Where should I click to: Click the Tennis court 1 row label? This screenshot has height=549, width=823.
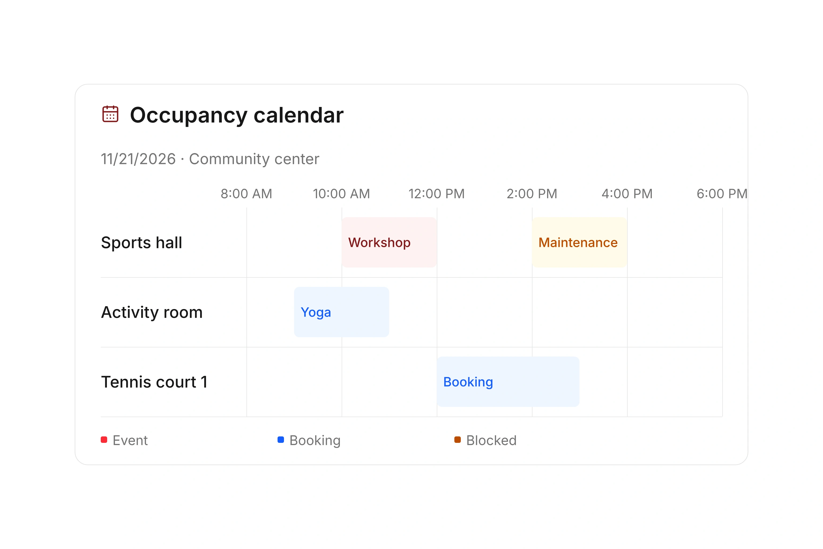point(154,382)
